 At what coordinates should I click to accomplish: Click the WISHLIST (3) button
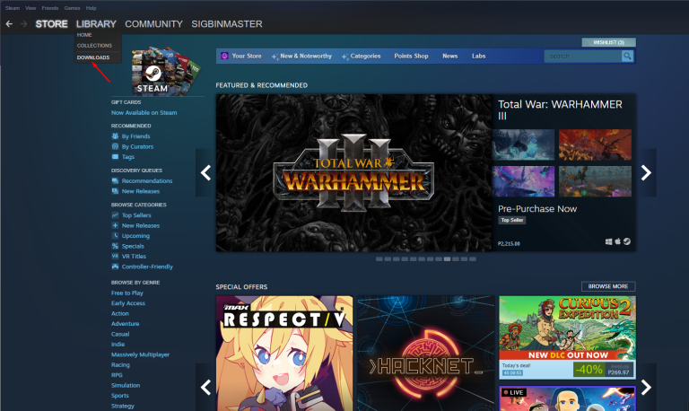click(608, 42)
